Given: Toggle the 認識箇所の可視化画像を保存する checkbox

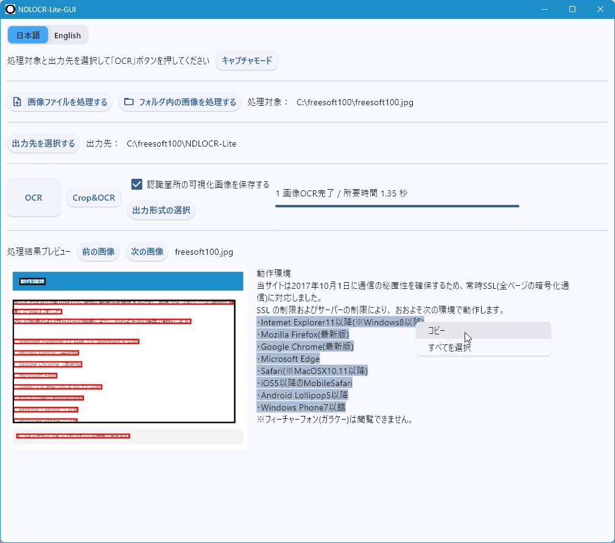Looking at the screenshot, I should [x=137, y=184].
